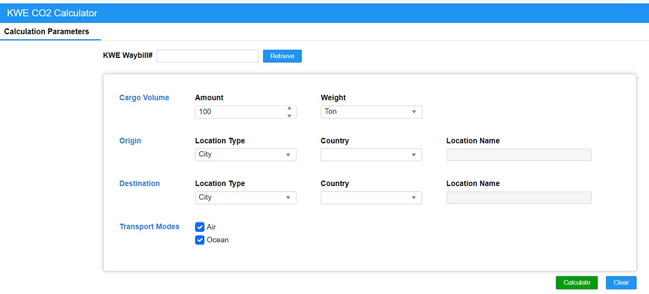This screenshot has height=294, width=649.
Task: Open the Origin Country dropdown
Action: [x=371, y=155]
